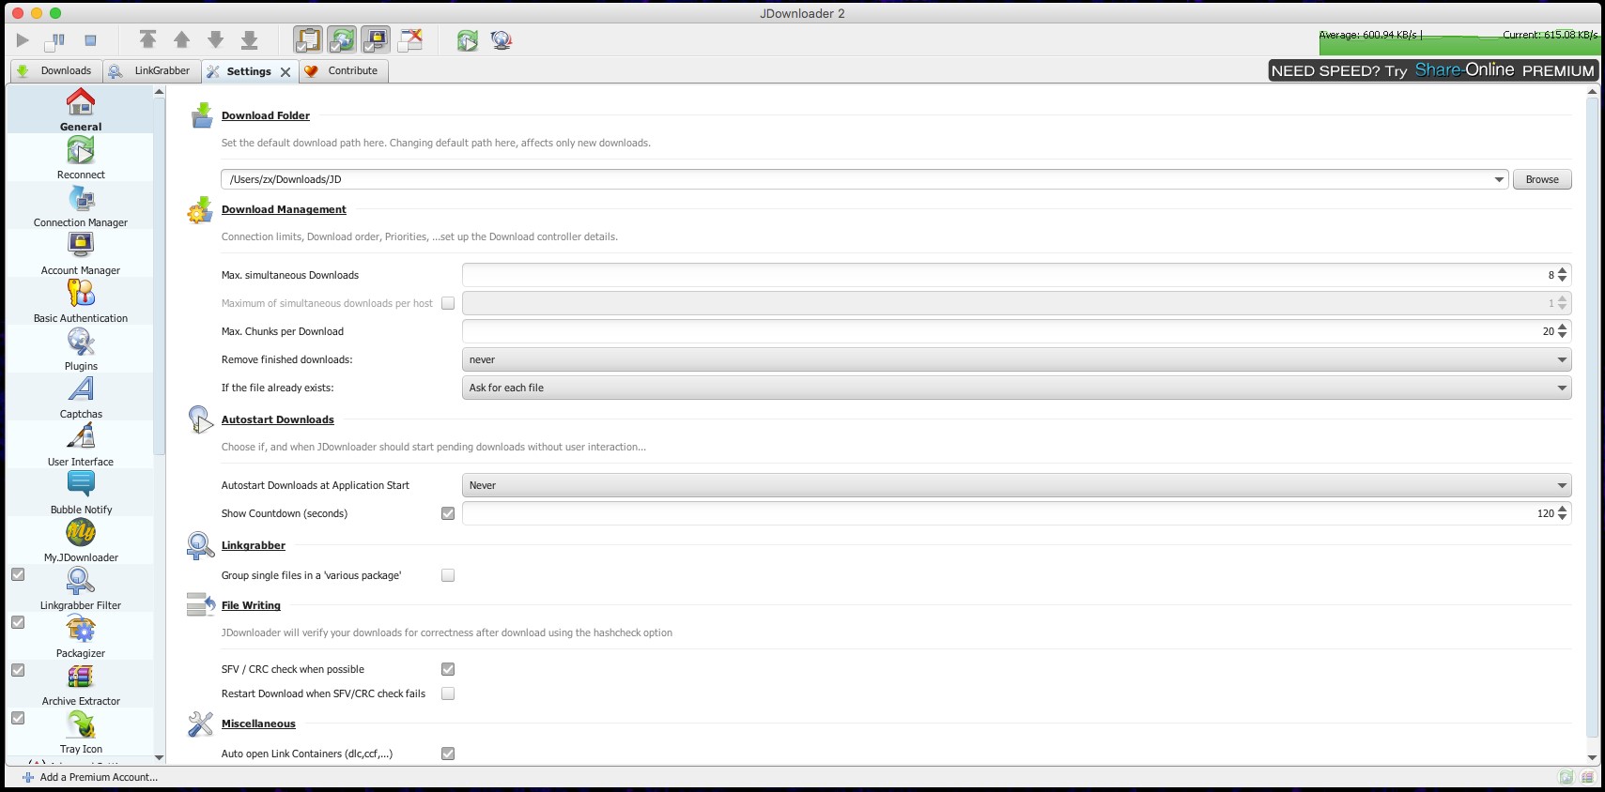
Task: Click the perform reconnect toolbar icon
Action: (467, 40)
